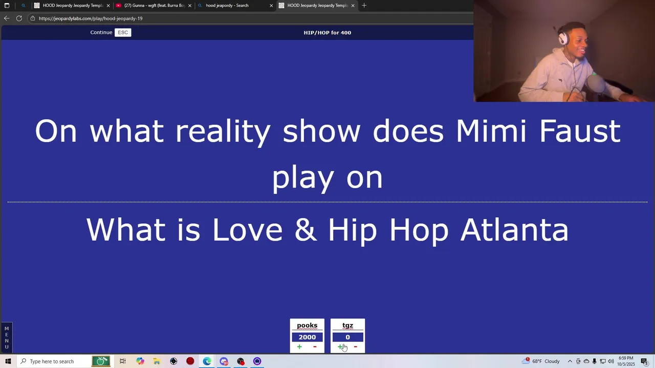Open Discord from the taskbar

[x=224, y=361]
